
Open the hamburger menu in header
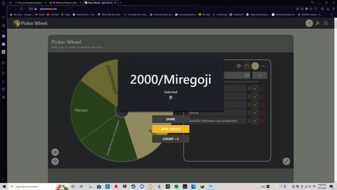point(326,23)
